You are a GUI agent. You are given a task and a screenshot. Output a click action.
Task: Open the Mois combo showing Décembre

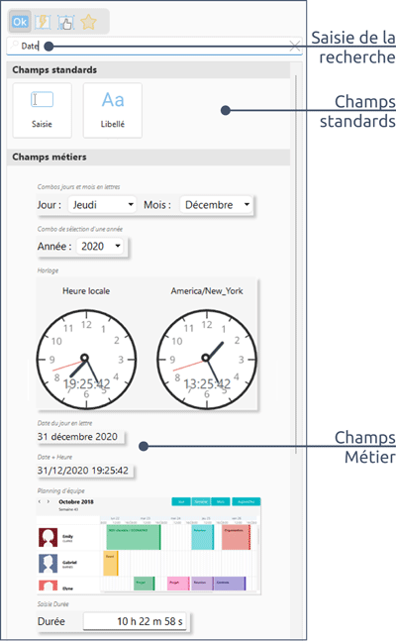tap(216, 204)
